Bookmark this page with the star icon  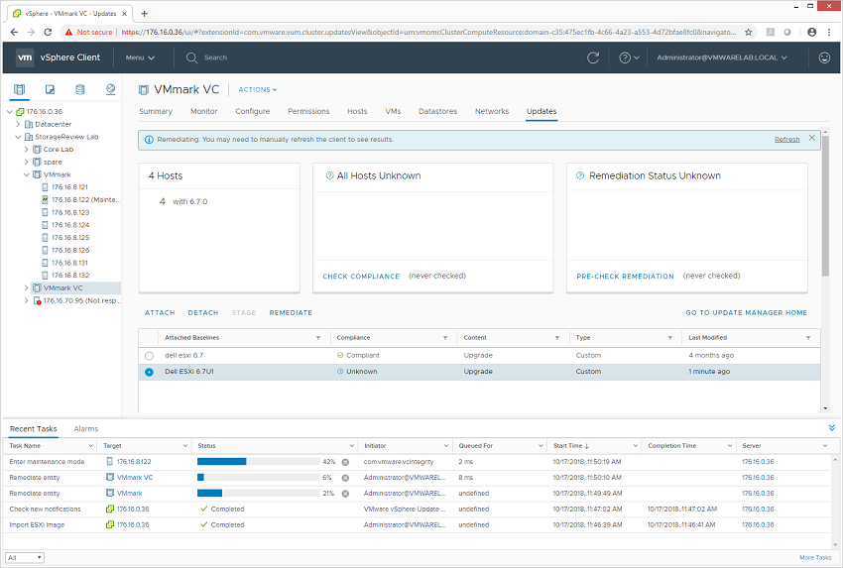tap(749, 33)
